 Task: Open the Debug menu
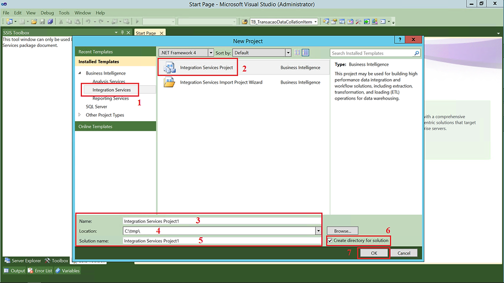[x=47, y=13]
